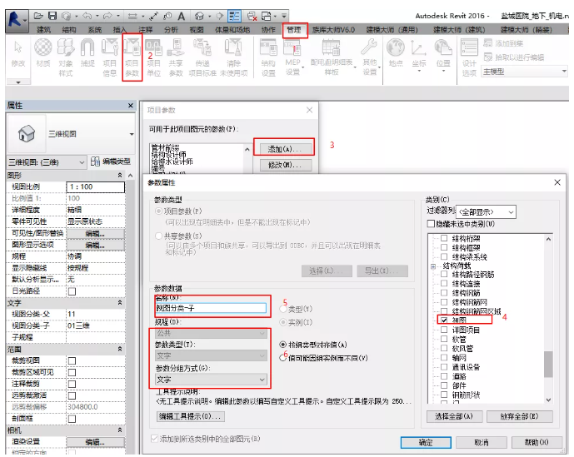574x457 pixels.
Task: Open the 参数分组方式 文字 dropdown
Action: pos(211,380)
